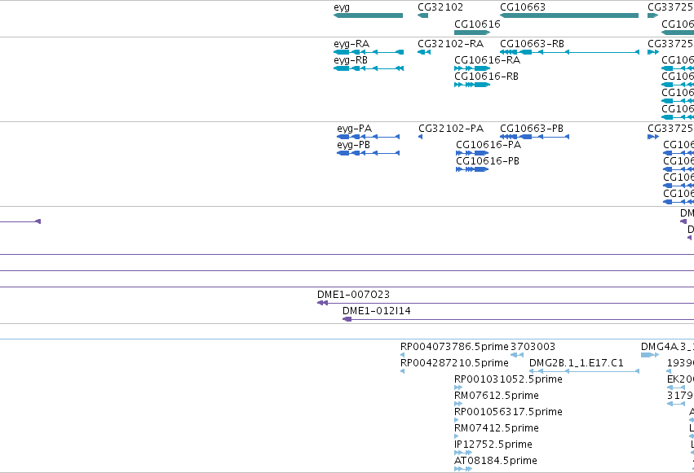The height and width of the screenshot is (473, 694).
Task: Select the DME1-012I14 arrowhead glyph
Action: pos(347,319)
